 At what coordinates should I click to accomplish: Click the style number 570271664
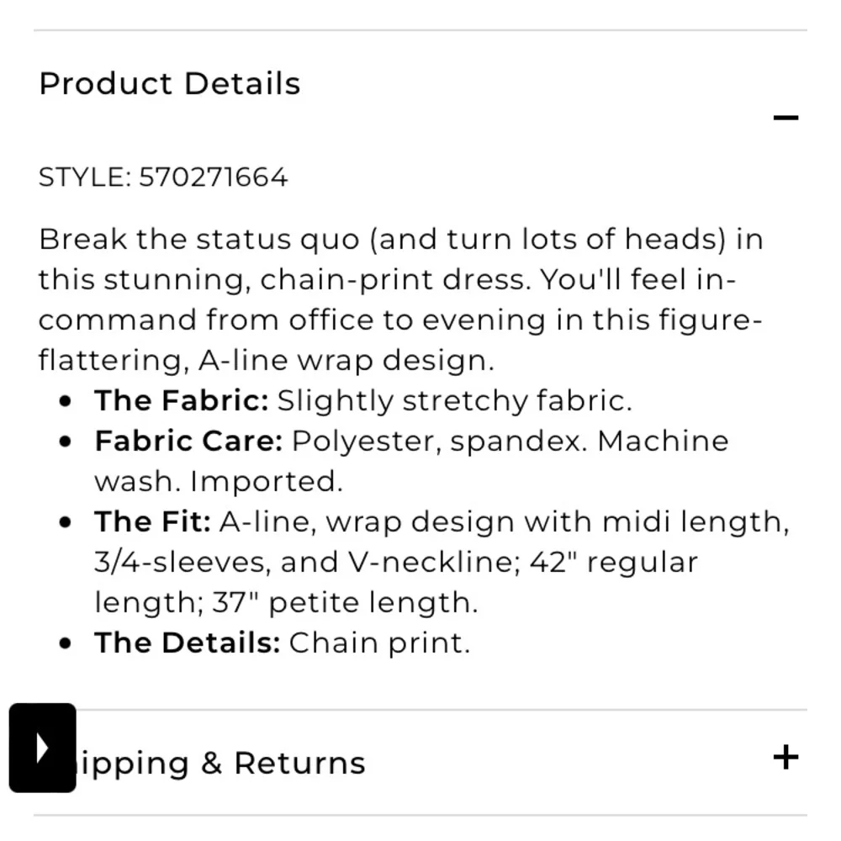tap(213, 177)
